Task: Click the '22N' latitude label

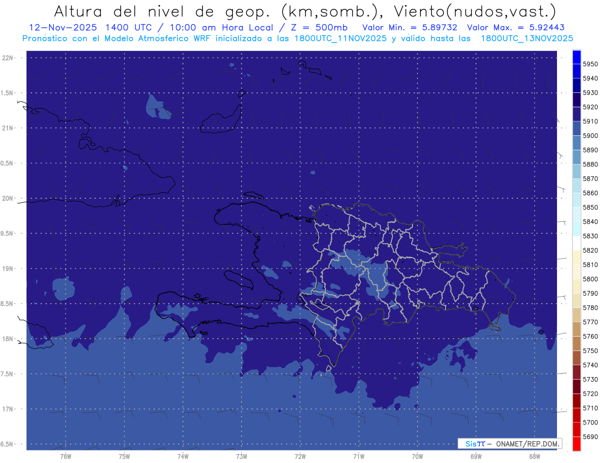Action: [8, 58]
